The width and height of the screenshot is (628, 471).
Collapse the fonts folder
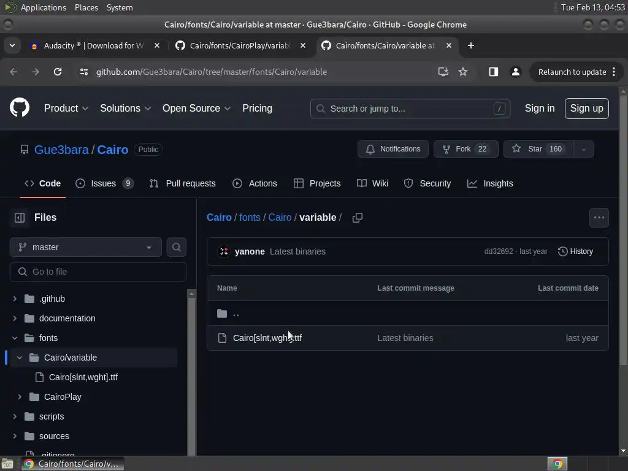click(x=15, y=338)
